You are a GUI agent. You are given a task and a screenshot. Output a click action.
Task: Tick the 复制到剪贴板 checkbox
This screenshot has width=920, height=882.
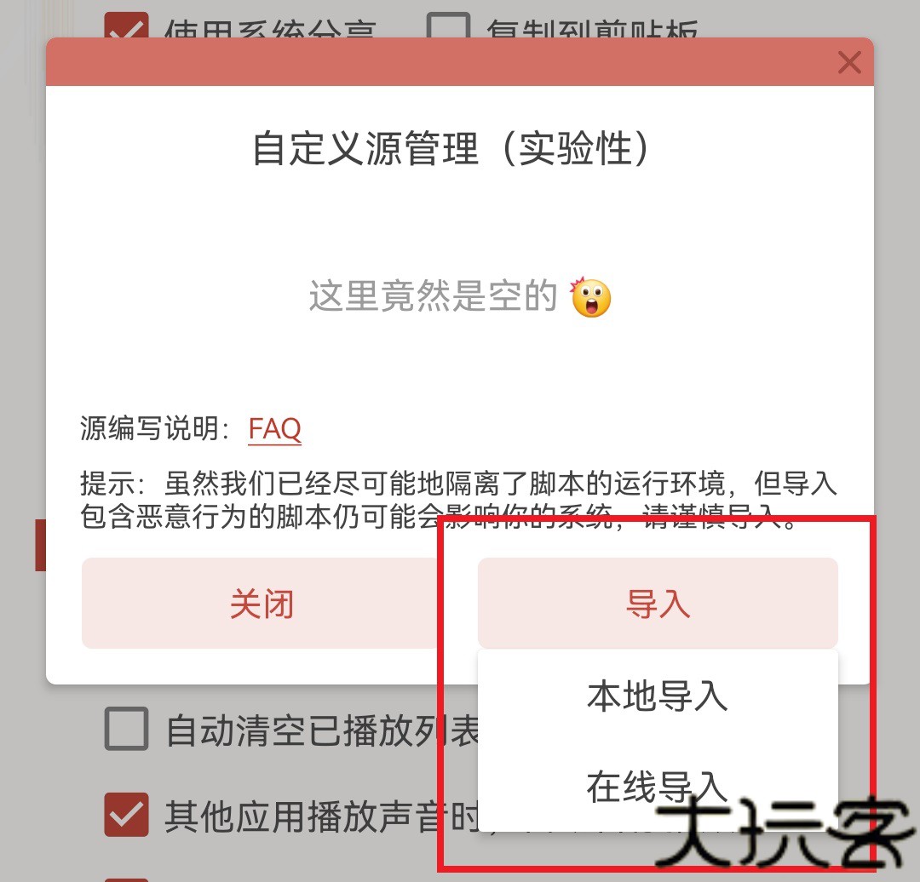pos(448,26)
